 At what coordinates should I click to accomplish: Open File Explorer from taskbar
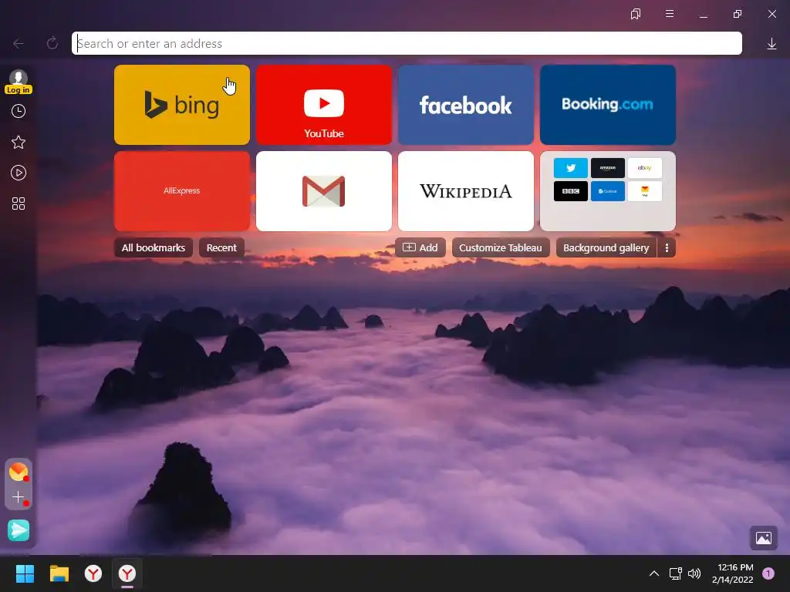pyautogui.click(x=59, y=573)
